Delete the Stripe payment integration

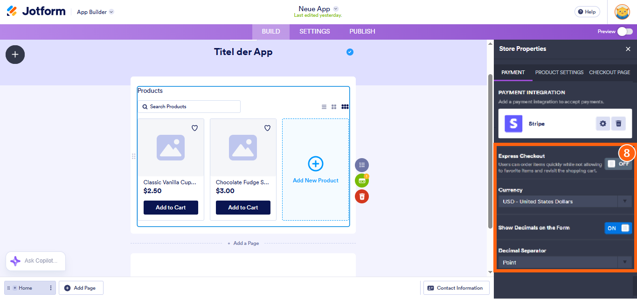(618, 124)
